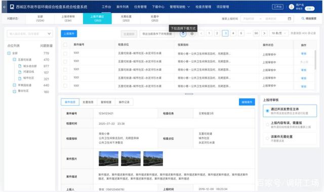Tick the checkbox of the first table row
The height and width of the screenshot is (192, 324).
coord(65,54)
